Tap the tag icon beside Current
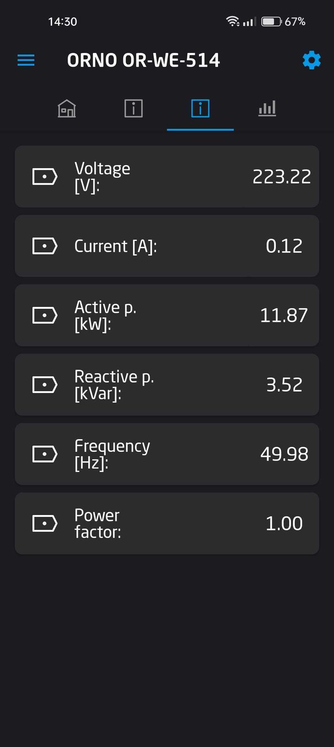Viewport: 334px width, 747px height. point(45,246)
